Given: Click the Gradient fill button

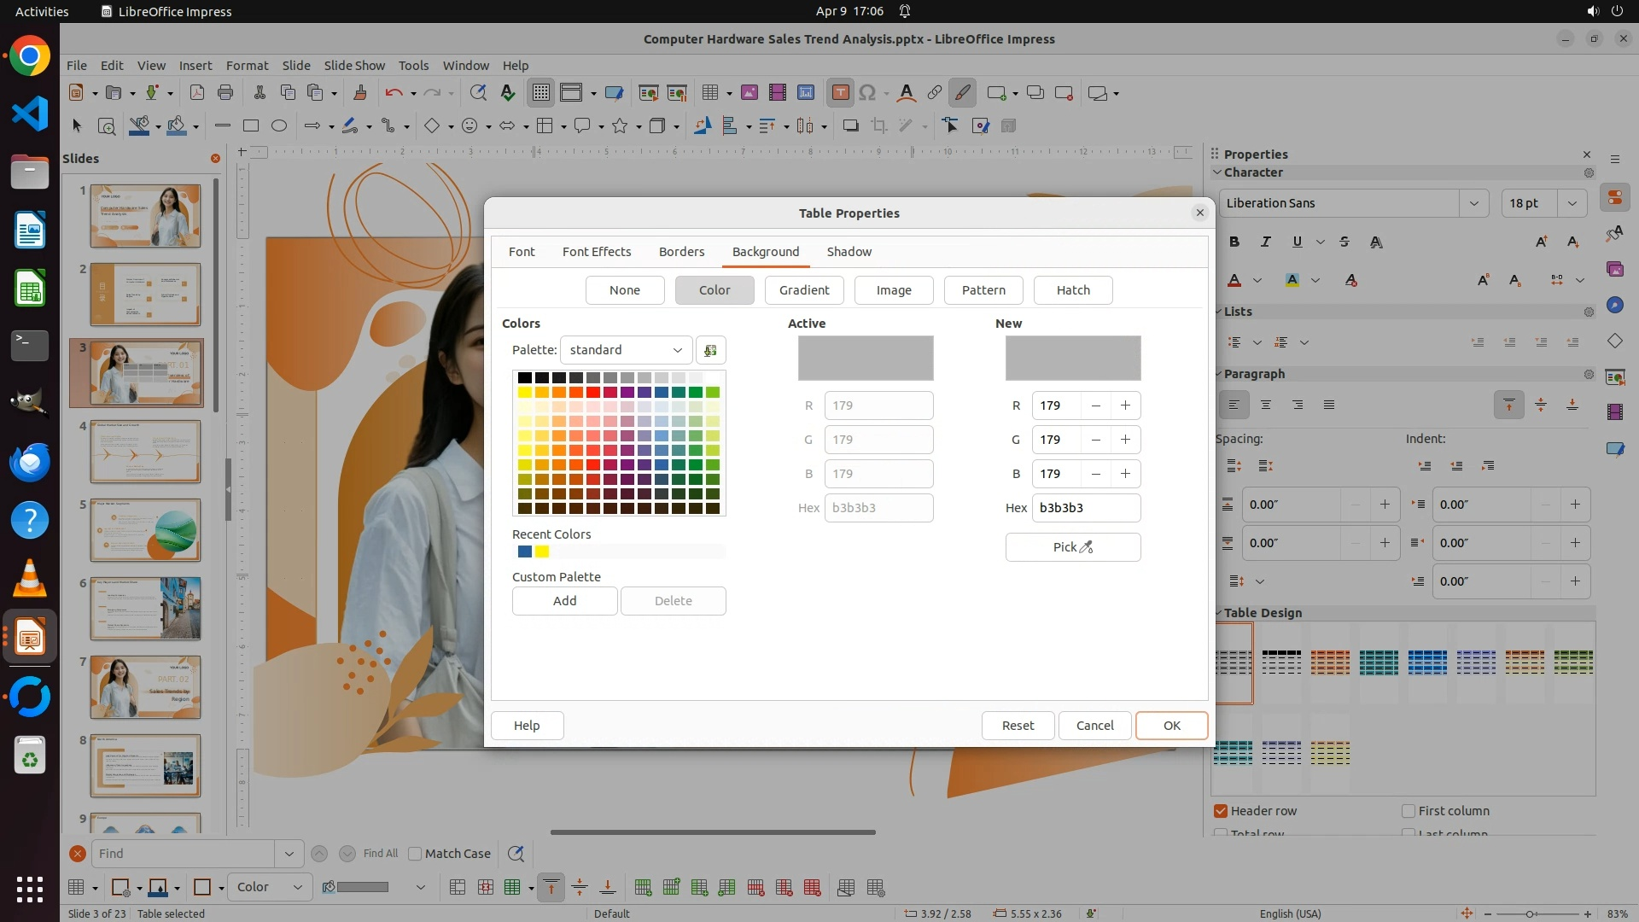Looking at the screenshot, I should pos(803,290).
